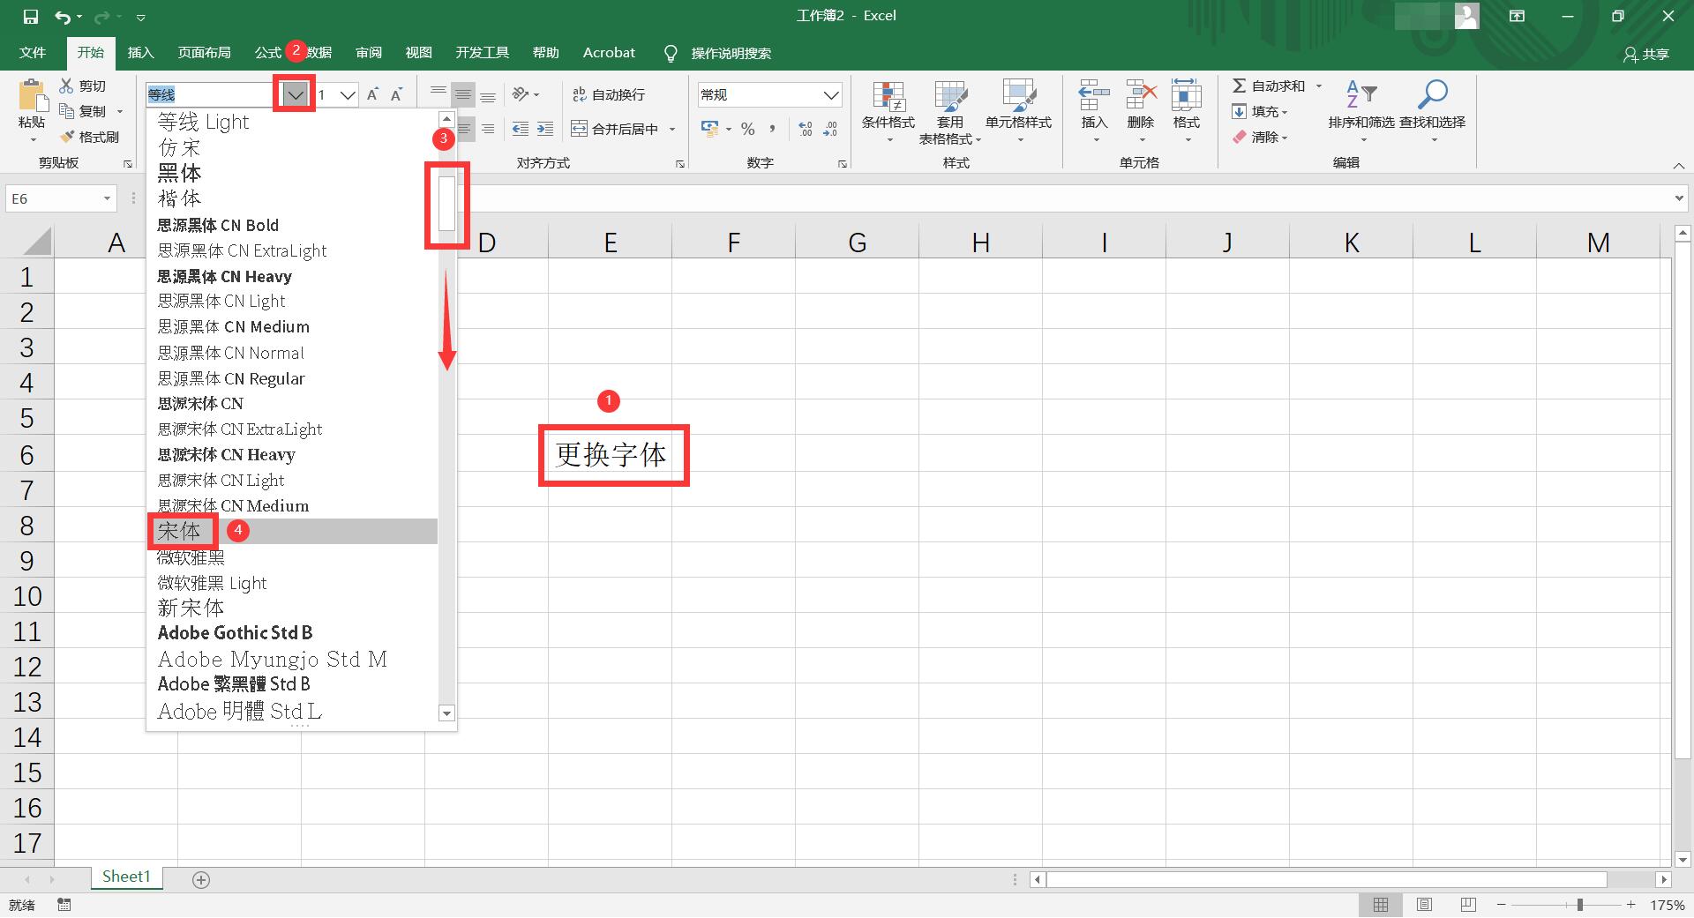Click font list scrollbar thumb

click(446, 204)
